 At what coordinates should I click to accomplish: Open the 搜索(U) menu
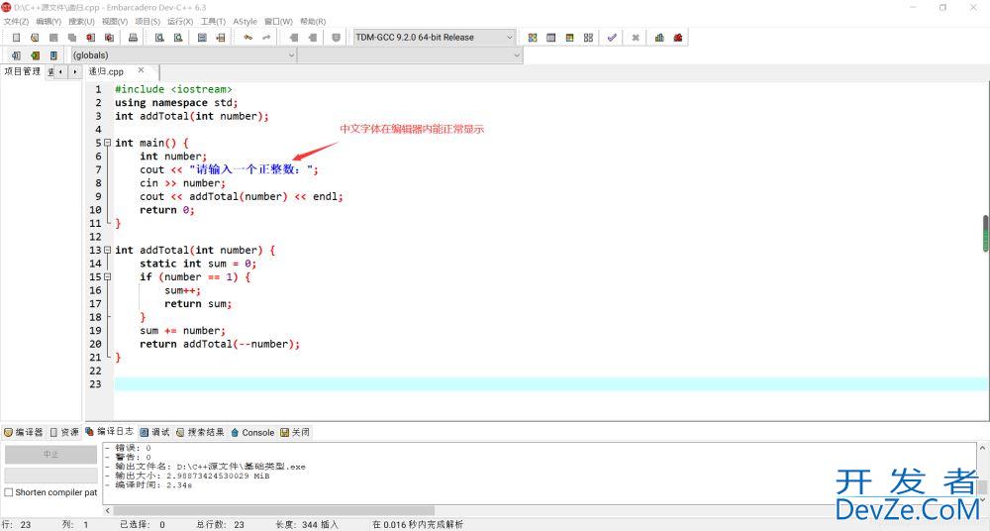pyautogui.click(x=81, y=22)
